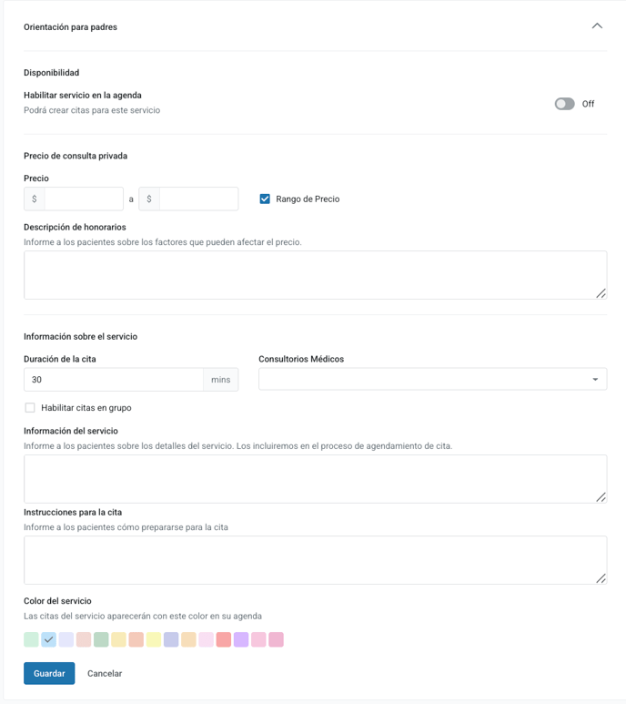Click the Orientación para padres header title

click(x=70, y=27)
